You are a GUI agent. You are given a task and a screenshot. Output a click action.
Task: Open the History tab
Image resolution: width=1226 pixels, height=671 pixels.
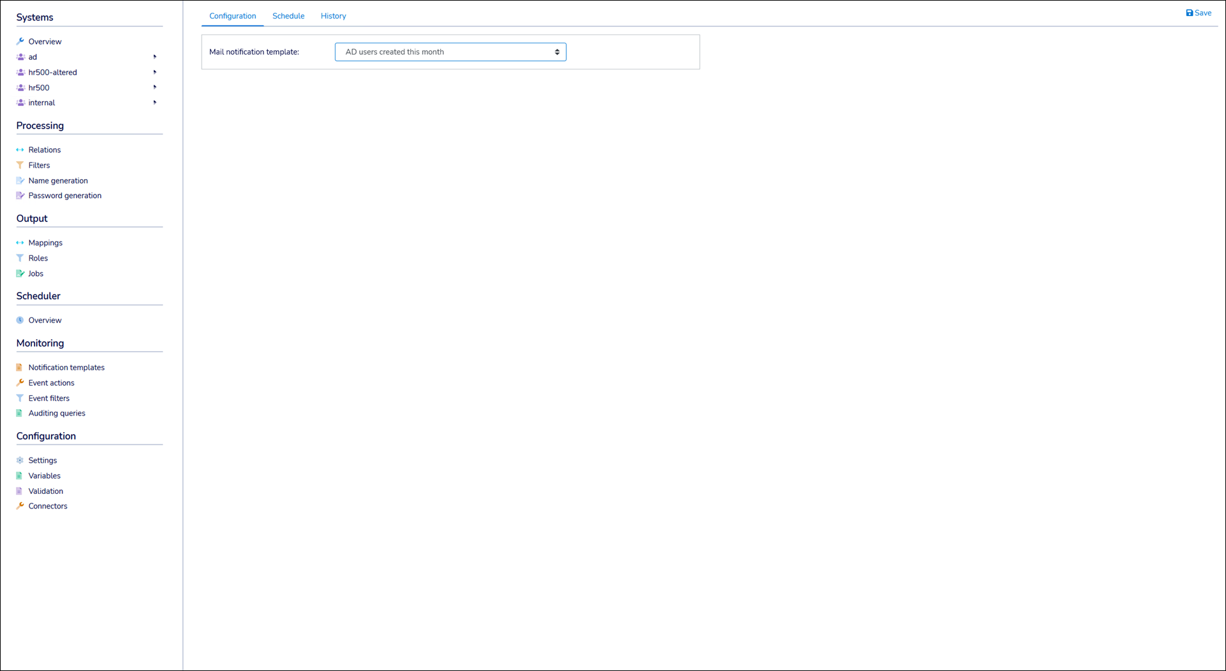coord(333,15)
